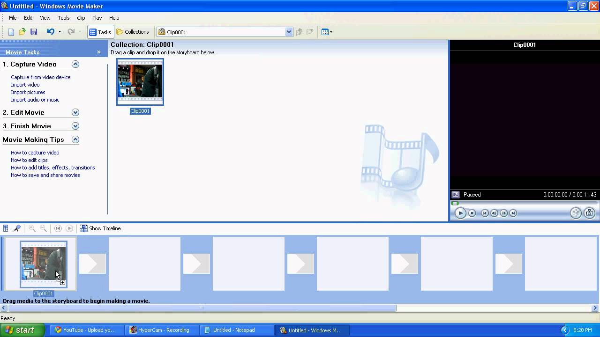Click the first transition cell on storyboard
Viewport: 600px width, 337px height.
92,264
